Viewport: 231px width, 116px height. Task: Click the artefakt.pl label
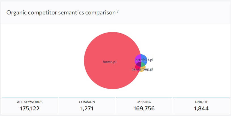144,60
